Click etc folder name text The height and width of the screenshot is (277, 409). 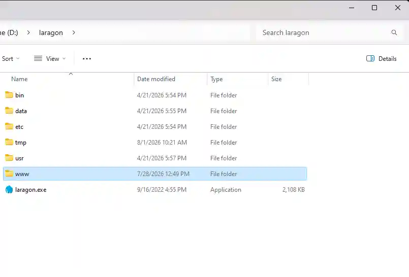click(x=19, y=127)
